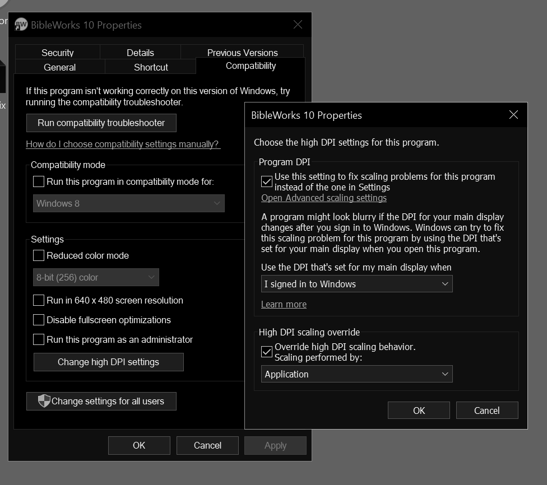Screen dimensions: 547x485
Task: Enable compatibility mode for Windows 8
Action: (x=38, y=181)
